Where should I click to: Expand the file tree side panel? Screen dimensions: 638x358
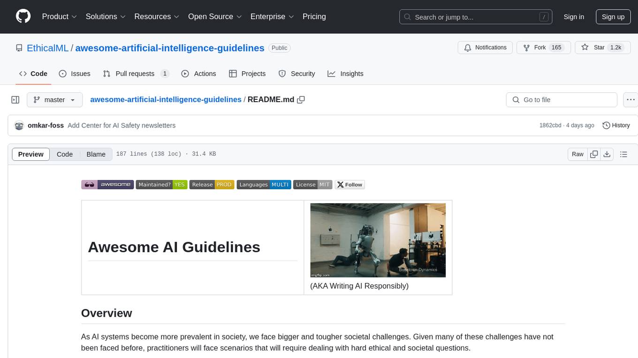click(15, 100)
